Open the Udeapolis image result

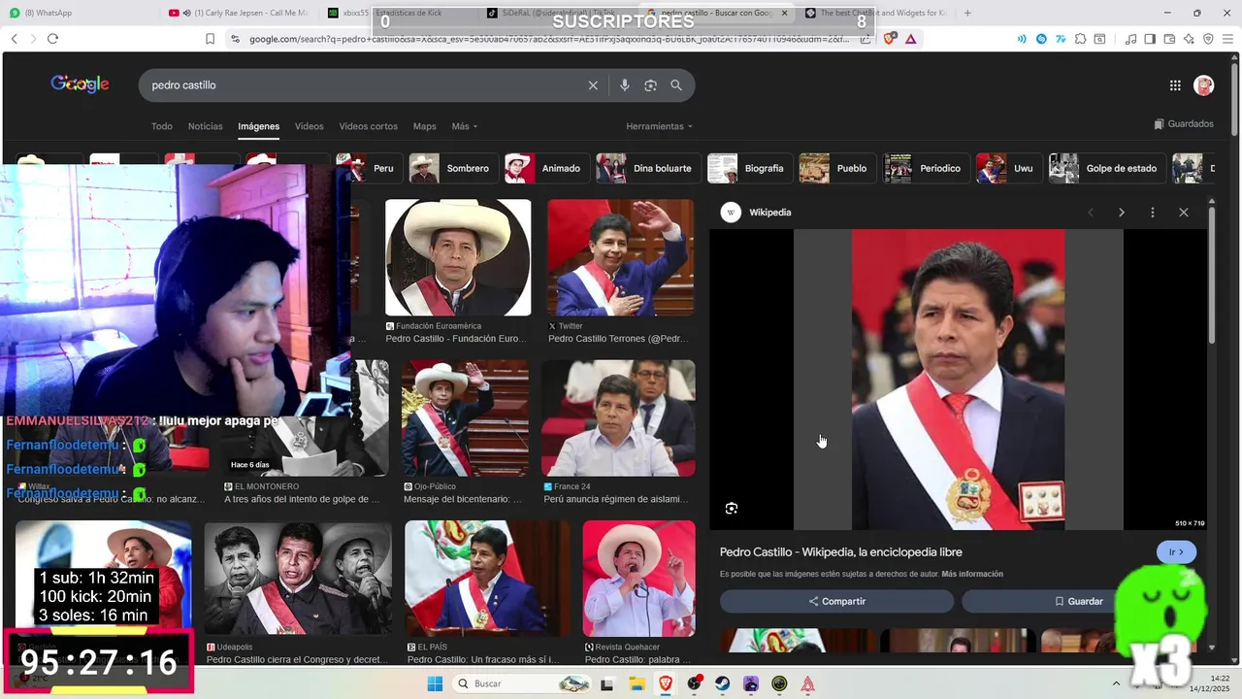[298, 579]
